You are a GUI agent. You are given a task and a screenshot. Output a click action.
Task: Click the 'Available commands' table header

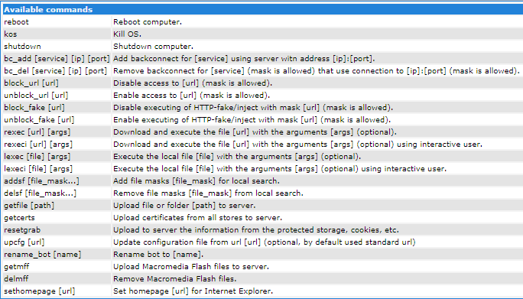[263, 9]
